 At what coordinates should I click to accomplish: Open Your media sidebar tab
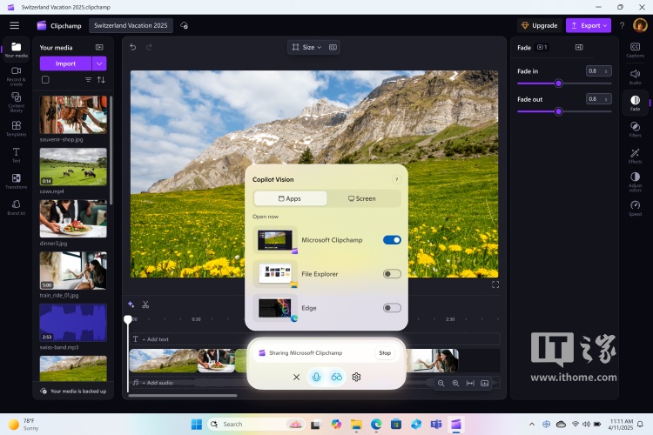tap(17, 50)
